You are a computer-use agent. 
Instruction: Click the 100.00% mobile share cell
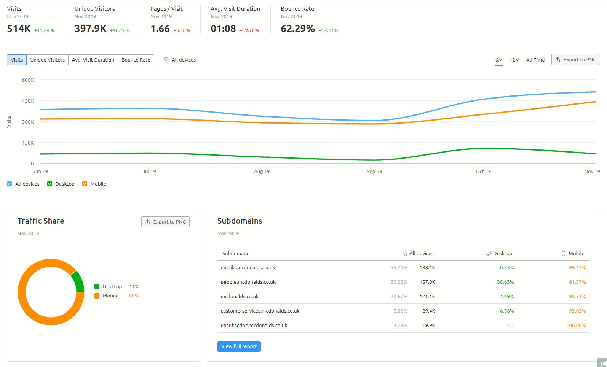576,326
